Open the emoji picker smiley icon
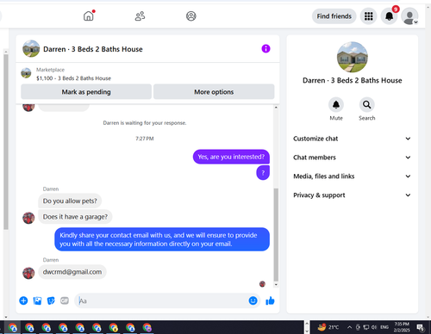The width and height of the screenshot is (431, 334). pos(253,300)
